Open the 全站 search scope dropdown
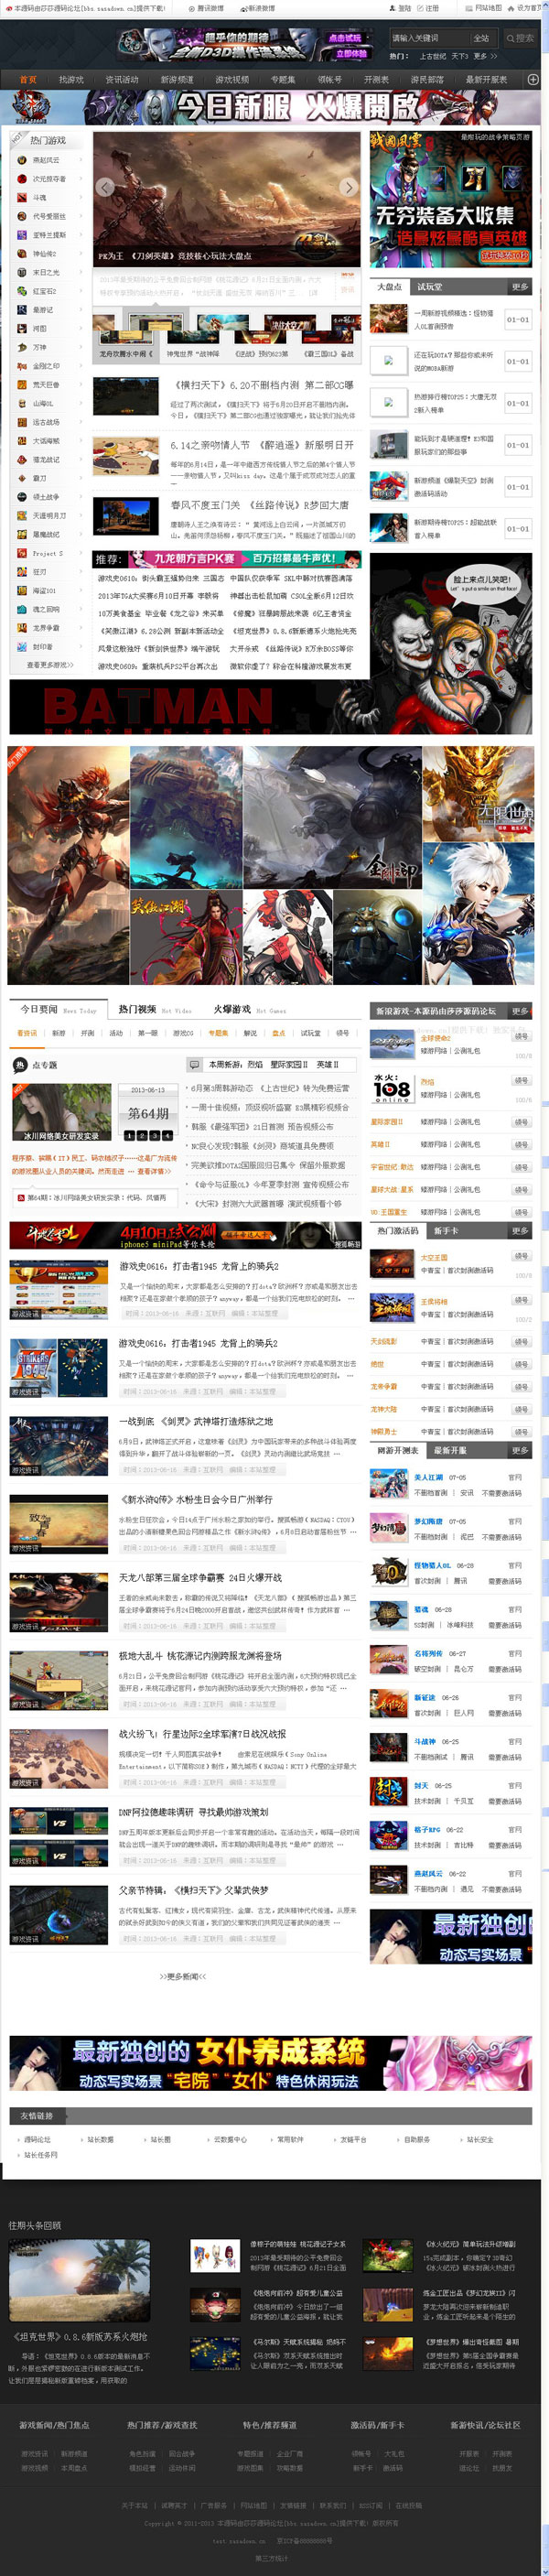Viewport: 549px width, 2576px height. 484,38
